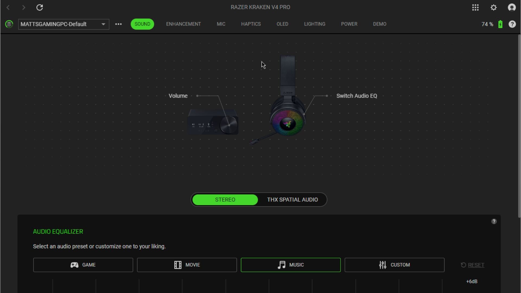Screen dimensions: 521x293
Task: Click the RAZER KRAKEN V4 PRO title
Action: point(260,7)
